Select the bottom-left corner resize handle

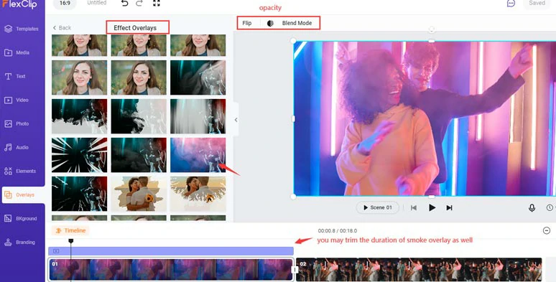point(293,197)
